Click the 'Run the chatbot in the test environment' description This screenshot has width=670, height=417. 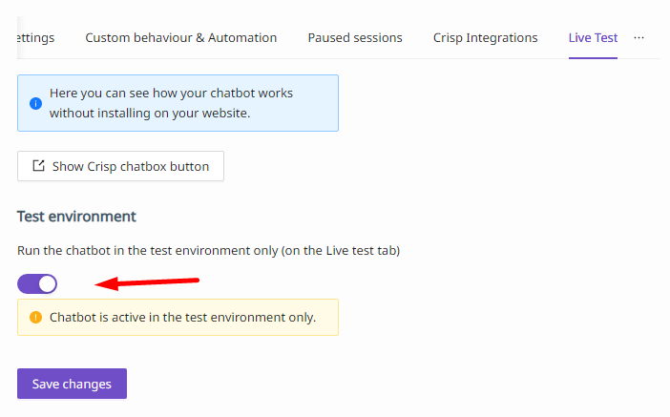pos(208,250)
